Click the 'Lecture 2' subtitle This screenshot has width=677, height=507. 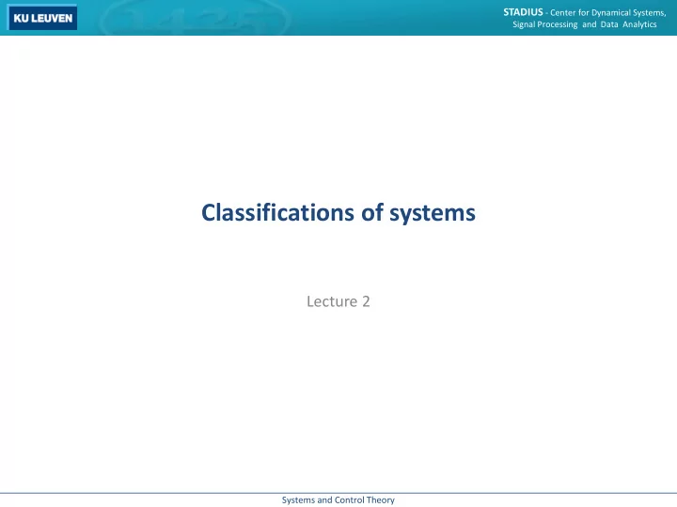[338, 301]
